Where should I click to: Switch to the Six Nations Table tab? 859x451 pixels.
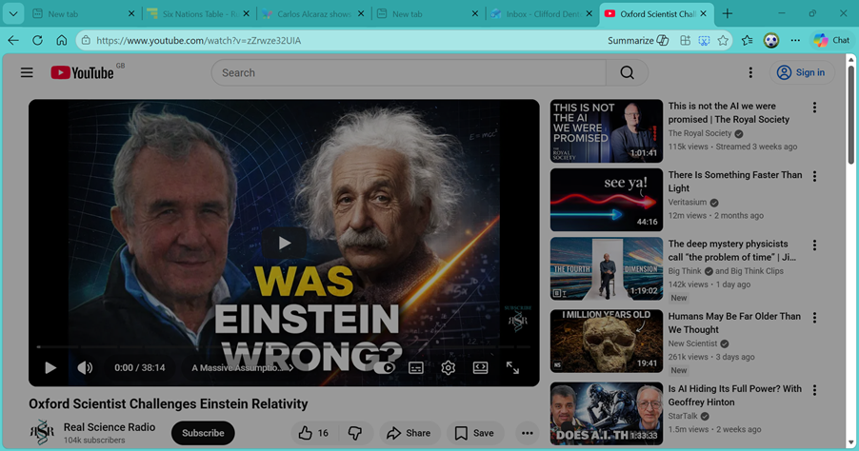195,14
